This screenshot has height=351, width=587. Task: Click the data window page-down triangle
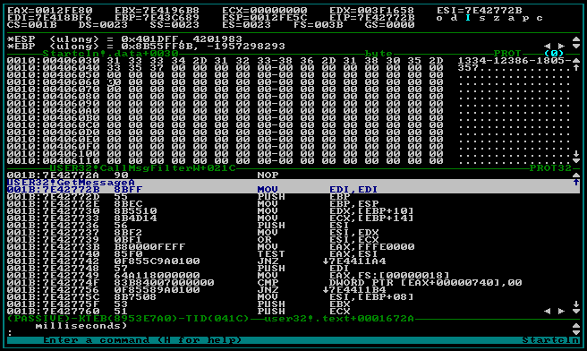(576, 161)
